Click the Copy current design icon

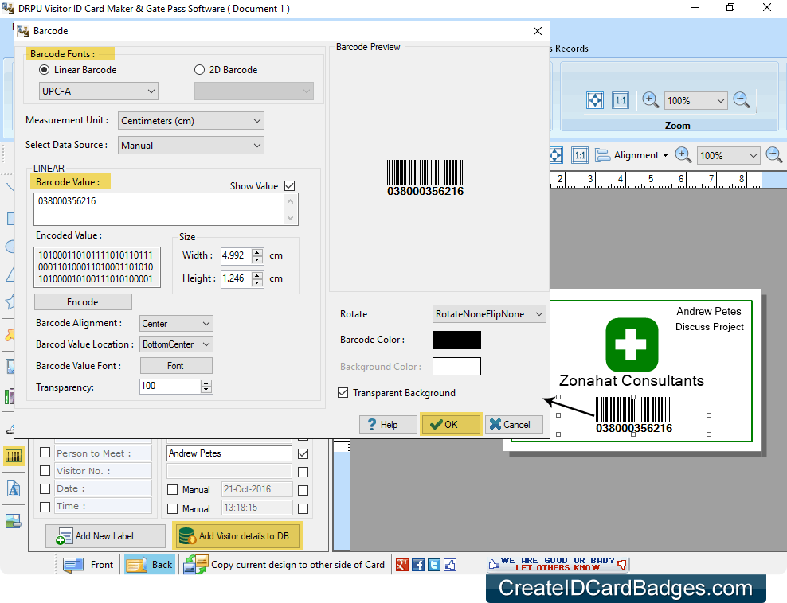195,564
